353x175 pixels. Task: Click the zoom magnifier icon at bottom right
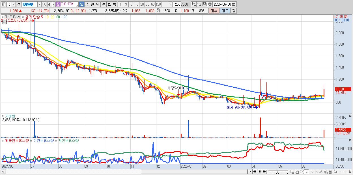335,172
